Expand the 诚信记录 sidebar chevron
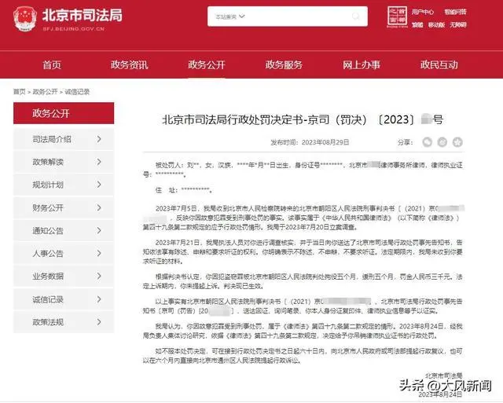The width and height of the screenshot is (503, 403). tap(99, 299)
